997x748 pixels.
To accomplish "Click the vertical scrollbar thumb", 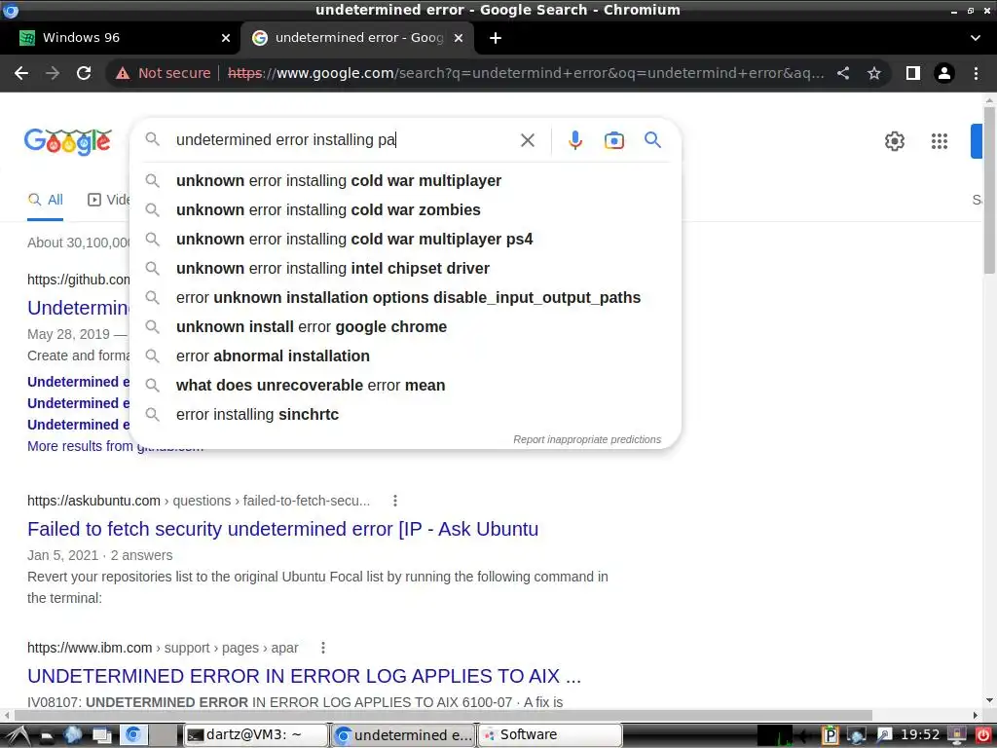I will coord(989,191).
